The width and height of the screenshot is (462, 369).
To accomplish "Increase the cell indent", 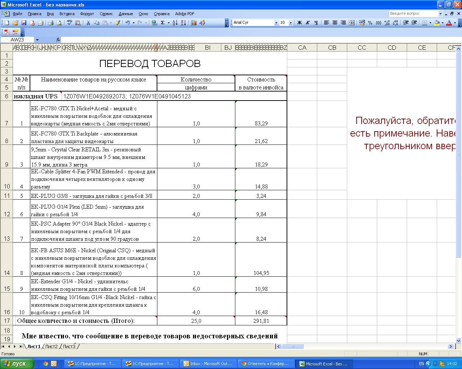I will coord(414,23).
